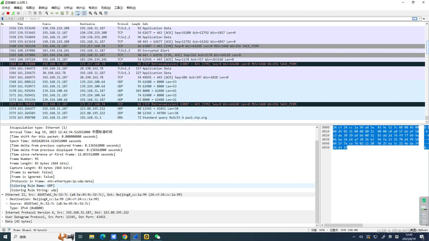
Task: Launch Google Chrome from the taskbar
Action: click(125, 237)
